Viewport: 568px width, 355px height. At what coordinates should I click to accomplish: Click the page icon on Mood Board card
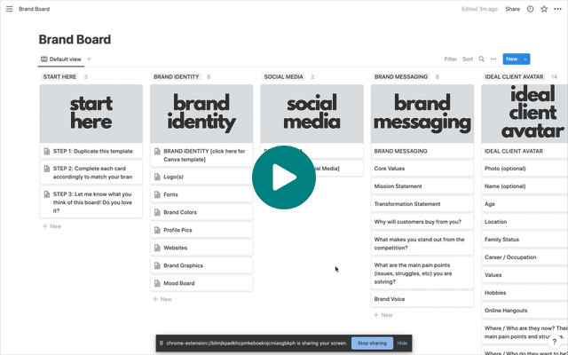157,283
